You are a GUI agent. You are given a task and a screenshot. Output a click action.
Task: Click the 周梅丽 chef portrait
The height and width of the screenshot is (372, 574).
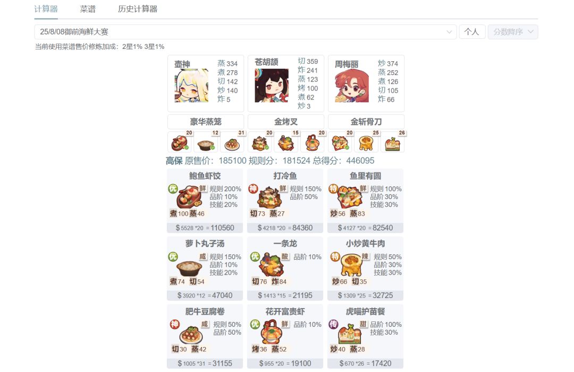tap(352, 85)
